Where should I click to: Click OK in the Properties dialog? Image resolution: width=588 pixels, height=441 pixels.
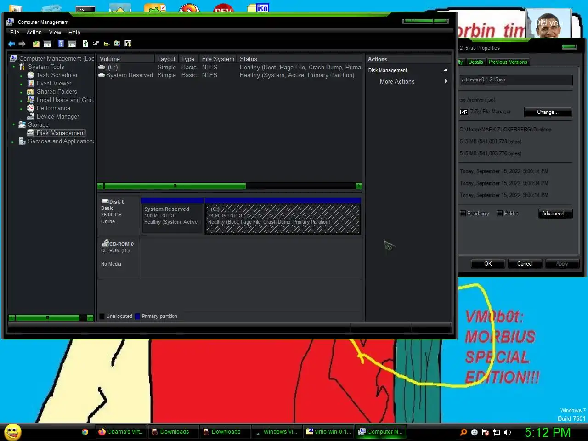488,264
